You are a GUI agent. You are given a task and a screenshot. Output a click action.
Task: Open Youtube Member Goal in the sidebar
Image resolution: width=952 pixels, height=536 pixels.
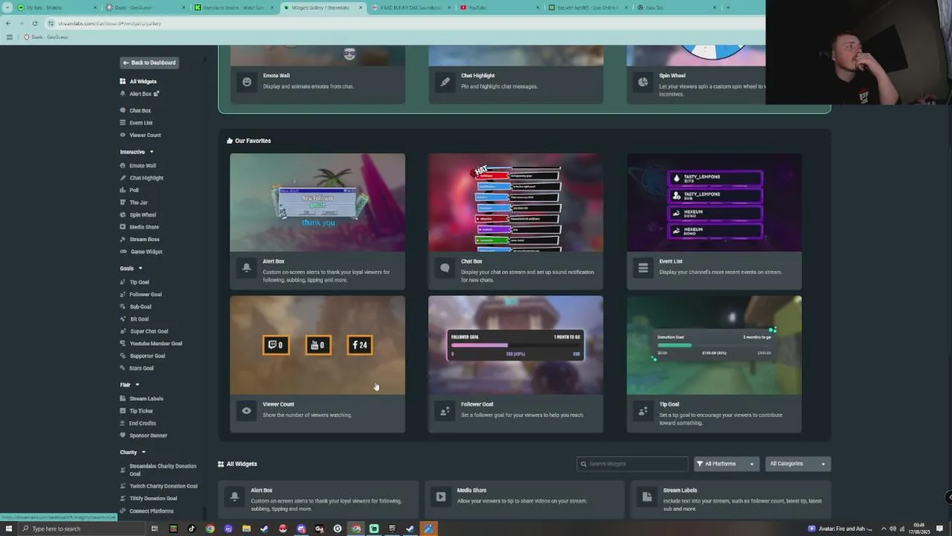click(x=150, y=343)
